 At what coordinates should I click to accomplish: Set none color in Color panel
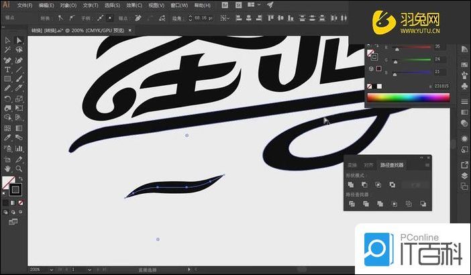coord(369,87)
